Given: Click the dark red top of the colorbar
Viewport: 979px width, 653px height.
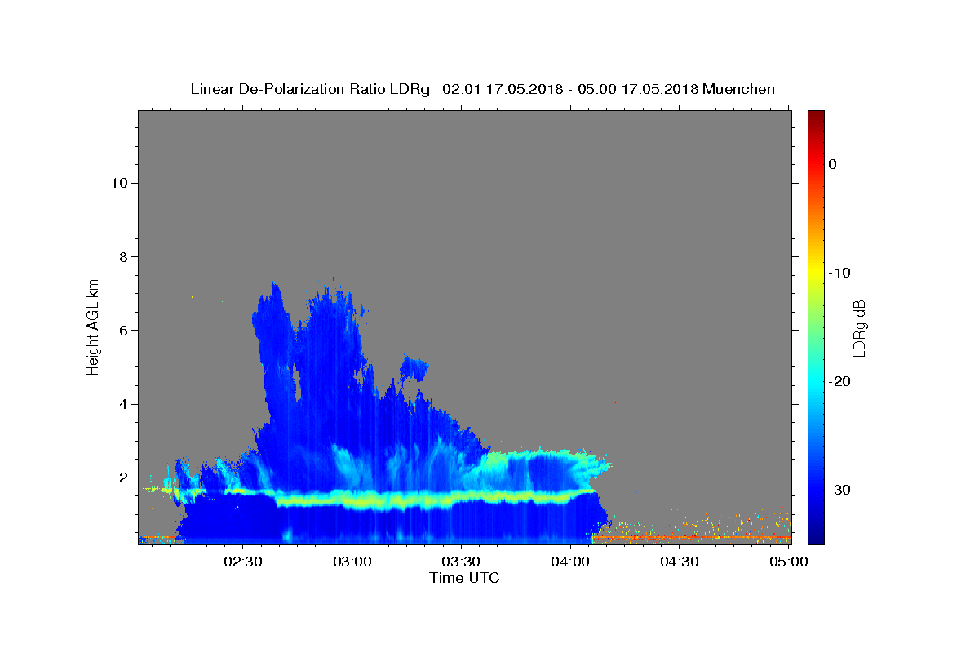Looking at the screenshot, I should 816,118.
